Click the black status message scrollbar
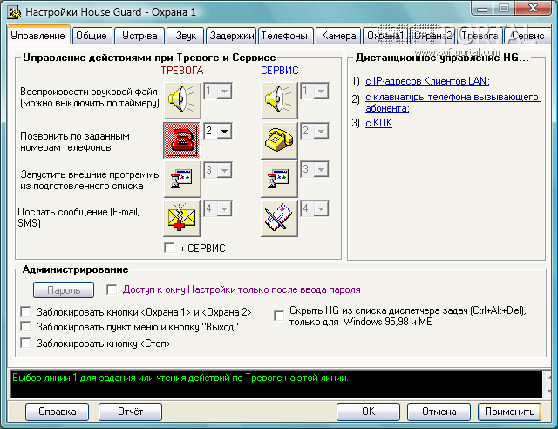The image size is (558, 429). tap(547, 384)
